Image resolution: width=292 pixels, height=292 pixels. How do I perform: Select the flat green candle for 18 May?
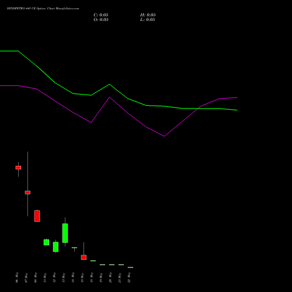tap(93, 260)
